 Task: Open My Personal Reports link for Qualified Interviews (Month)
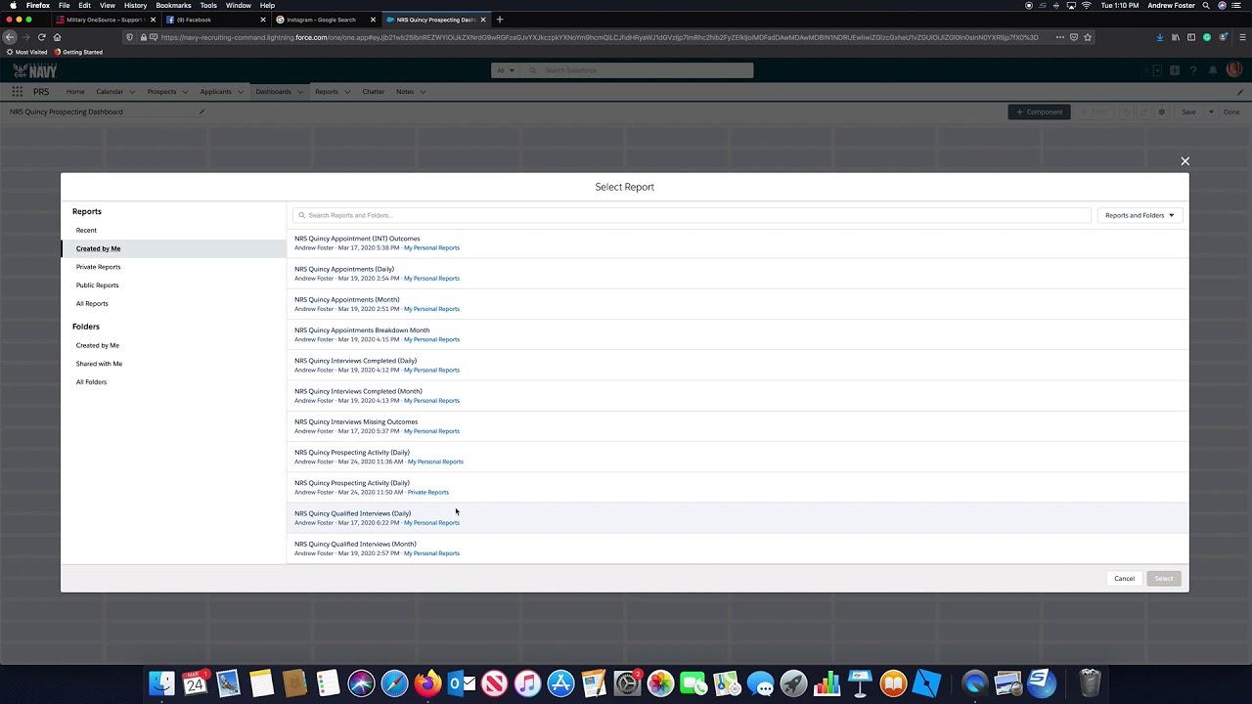(431, 553)
